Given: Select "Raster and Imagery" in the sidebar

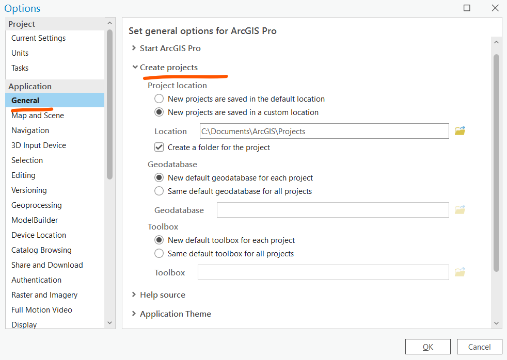Looking at the screenshot, I should 44,294.
